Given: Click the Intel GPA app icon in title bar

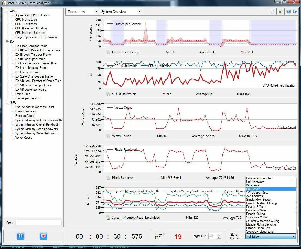Looking at the screenshot, I should tap(4, 3).
